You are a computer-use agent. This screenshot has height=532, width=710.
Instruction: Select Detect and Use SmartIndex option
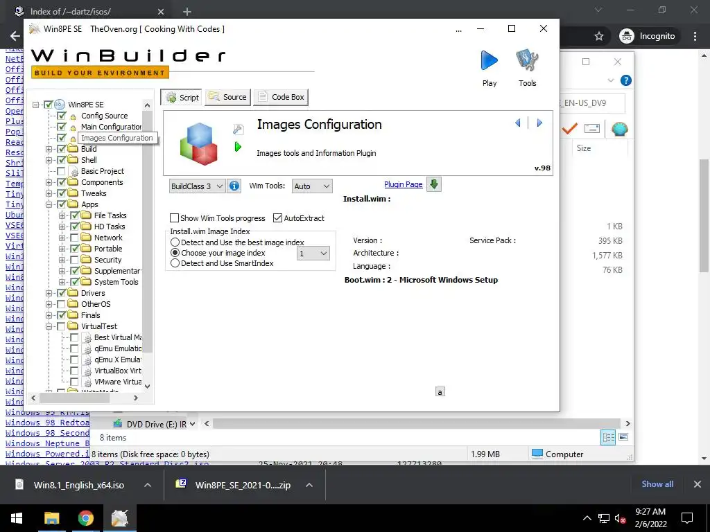point(175,263)
